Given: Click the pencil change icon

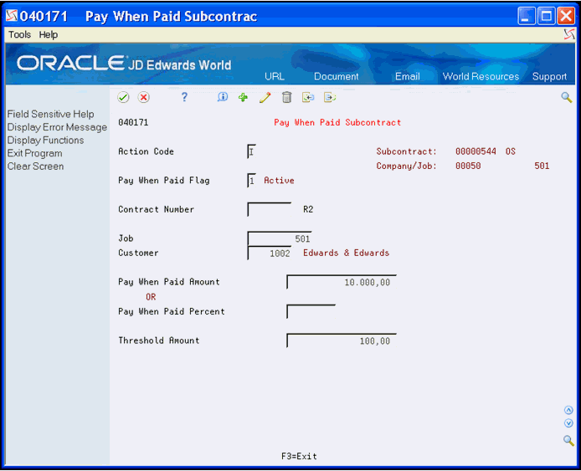Looking at the screenshot, I should 265,97.
